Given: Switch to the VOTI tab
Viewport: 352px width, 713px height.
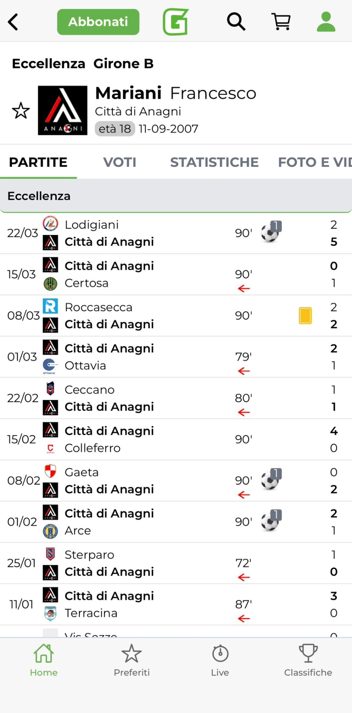Looking at the screenshot, I should [120, 162].
